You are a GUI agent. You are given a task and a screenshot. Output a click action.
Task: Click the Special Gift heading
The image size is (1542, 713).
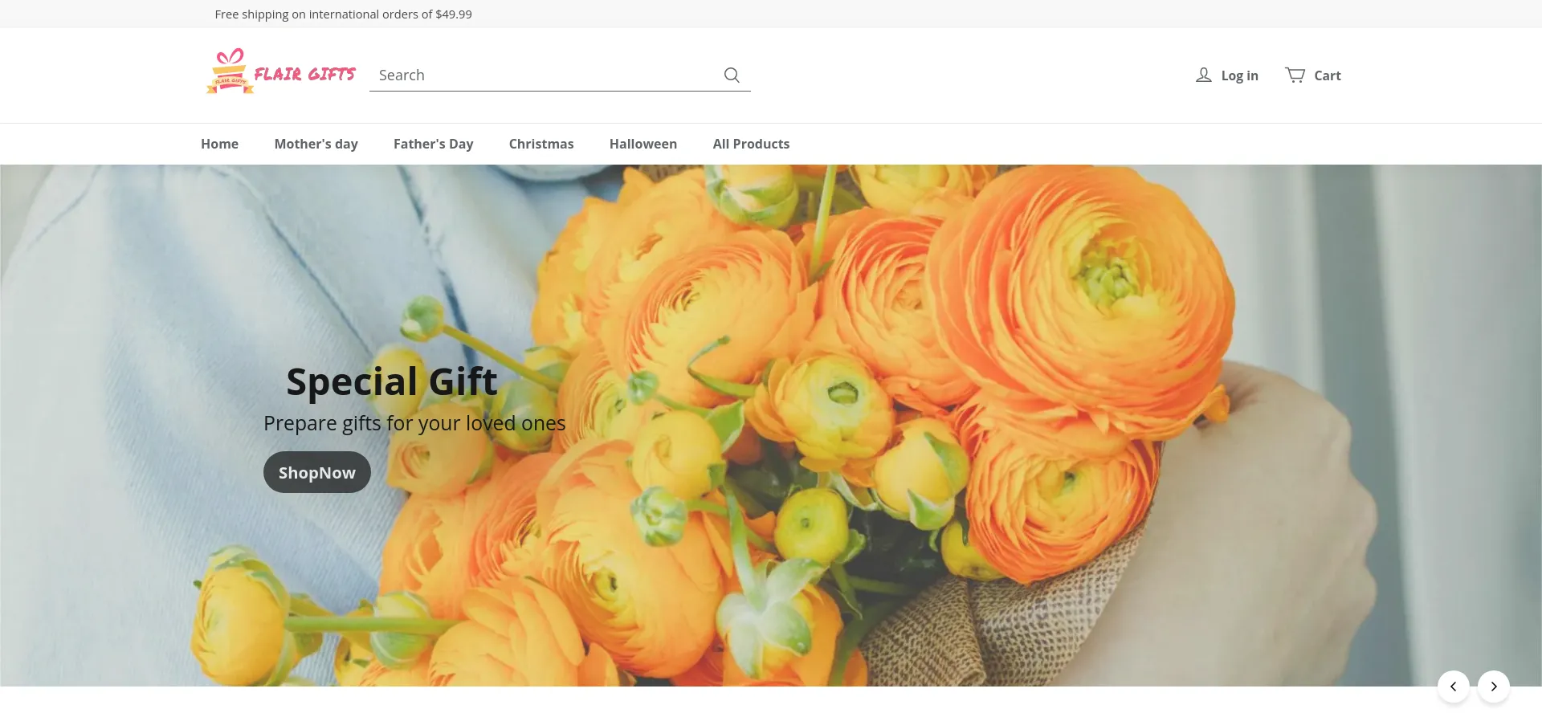392,381
